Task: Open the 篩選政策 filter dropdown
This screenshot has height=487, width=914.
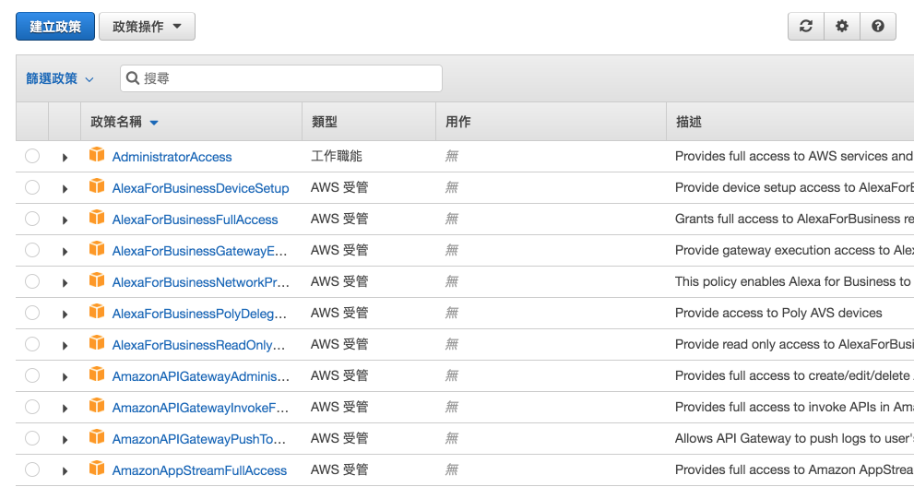Action: [59, 78]
